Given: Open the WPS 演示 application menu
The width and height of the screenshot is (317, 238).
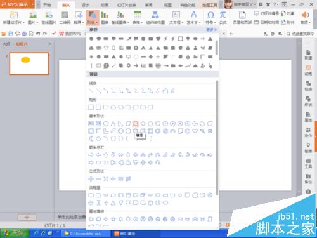Looking at the screenshot, I should click(17, 4).
